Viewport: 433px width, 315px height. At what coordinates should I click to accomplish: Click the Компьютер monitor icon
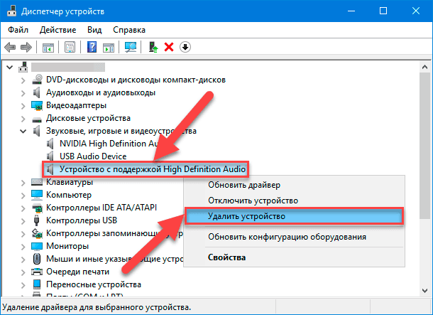click(37, 195)
